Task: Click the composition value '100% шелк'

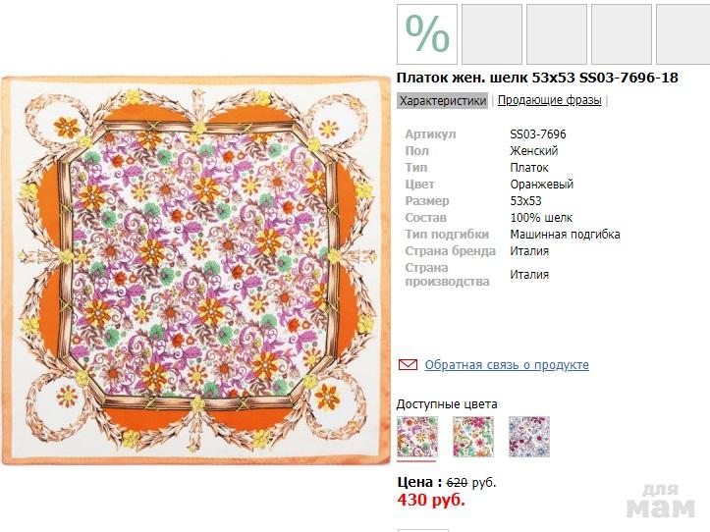Action: tap(541, 218)
